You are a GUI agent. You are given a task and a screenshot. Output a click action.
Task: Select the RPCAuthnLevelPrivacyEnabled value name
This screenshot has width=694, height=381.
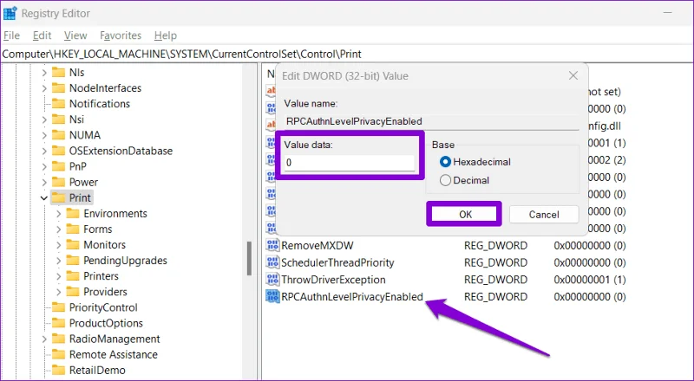pos(352,297)
